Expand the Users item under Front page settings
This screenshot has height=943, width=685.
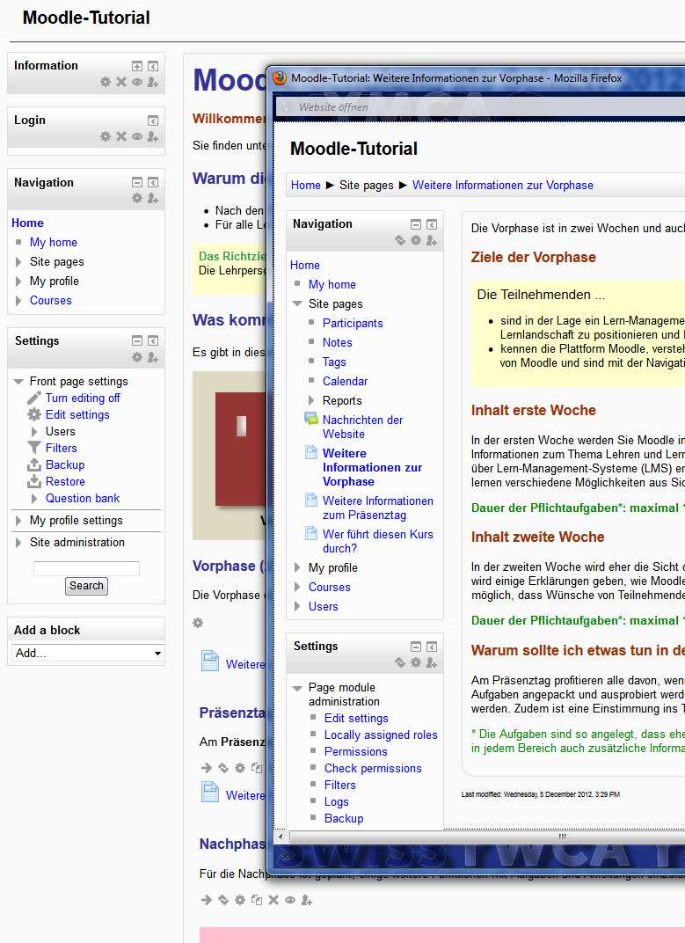click(34, 432)
